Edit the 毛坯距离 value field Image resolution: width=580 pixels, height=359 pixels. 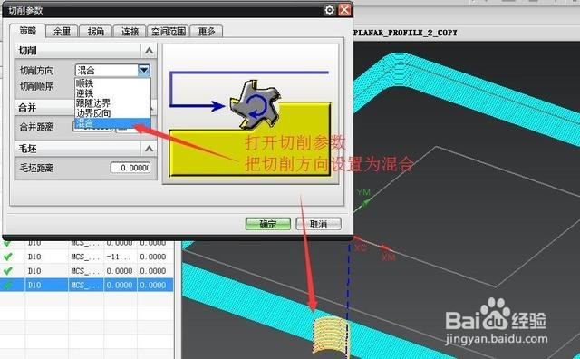(x=130, y=168)
